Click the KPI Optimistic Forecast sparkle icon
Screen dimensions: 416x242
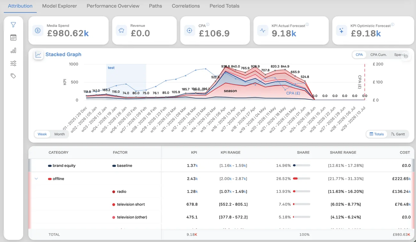[x=341, y=31]
